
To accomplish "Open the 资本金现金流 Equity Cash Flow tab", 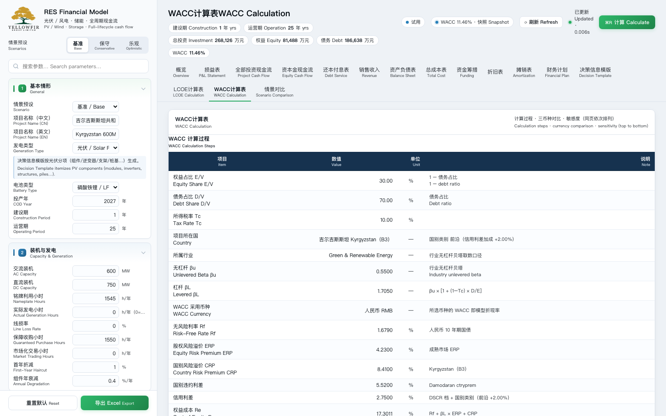I will (297, 72).
